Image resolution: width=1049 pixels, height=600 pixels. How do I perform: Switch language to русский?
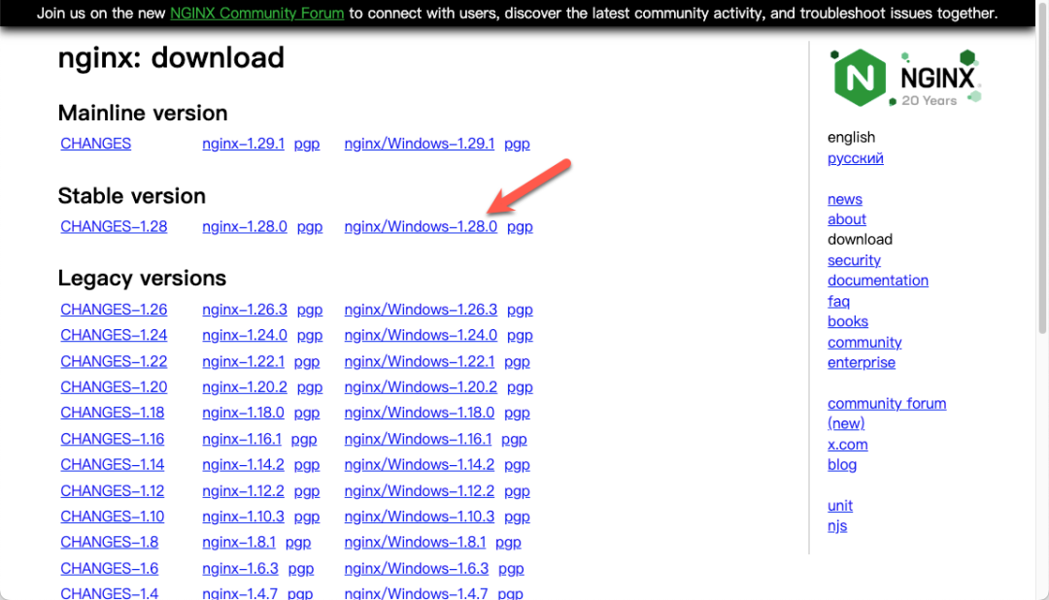point(855,158)
